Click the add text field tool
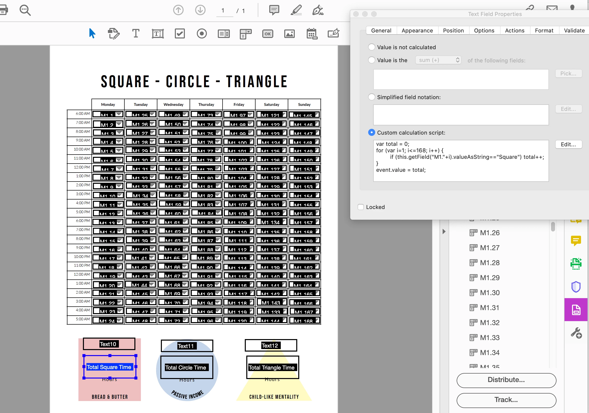Screen dimensions: 589x413 point(158,33)
